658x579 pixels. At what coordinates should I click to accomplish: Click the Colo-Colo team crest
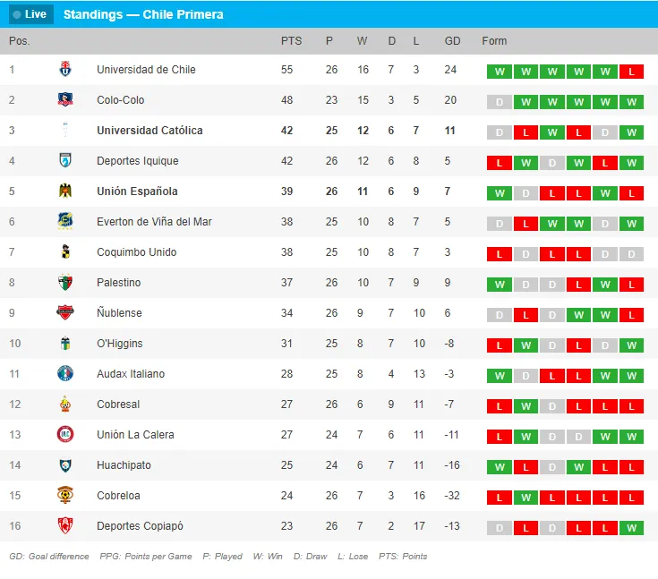pos(65,100)
